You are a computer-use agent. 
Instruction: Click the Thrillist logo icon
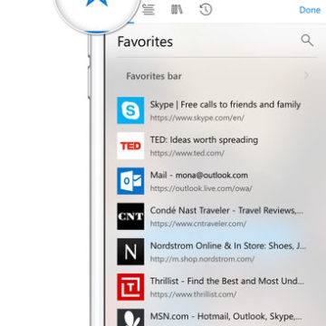(x=130, y=287)
